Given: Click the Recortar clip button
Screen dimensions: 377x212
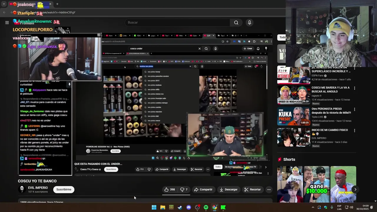Looking at the screenshot, I should pos(252,190).
